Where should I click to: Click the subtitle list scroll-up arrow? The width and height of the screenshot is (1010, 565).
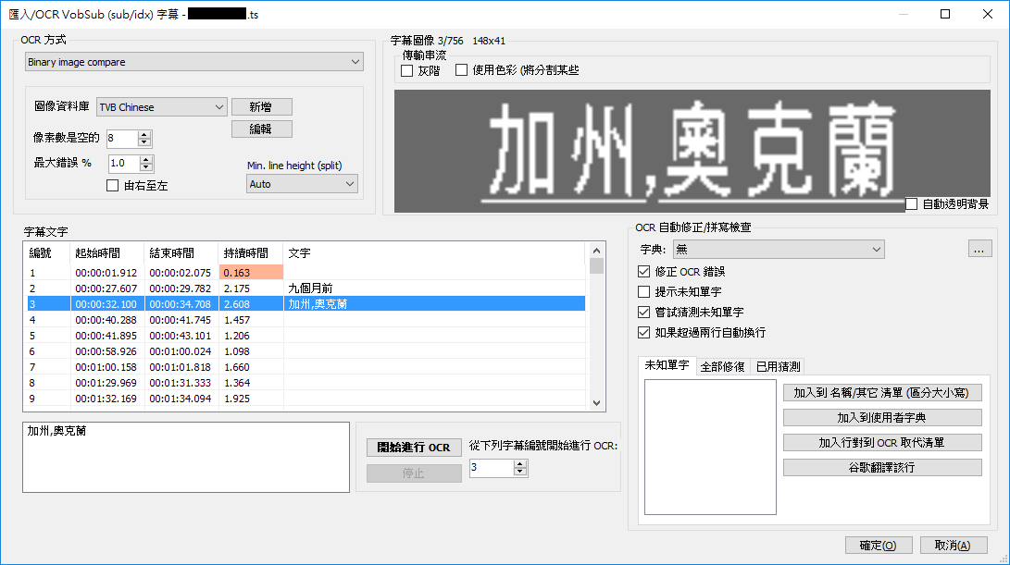(x=596, y=251)
